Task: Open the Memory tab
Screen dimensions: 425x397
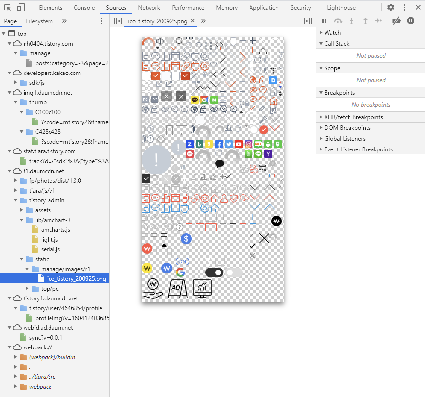Action: pos(227,8)
